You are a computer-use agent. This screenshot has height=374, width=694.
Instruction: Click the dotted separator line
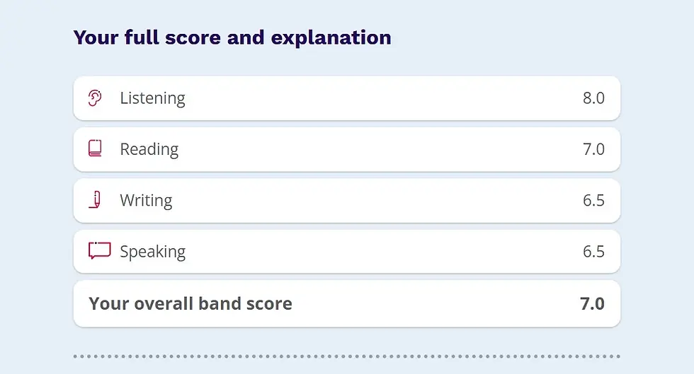pos(347,356)
